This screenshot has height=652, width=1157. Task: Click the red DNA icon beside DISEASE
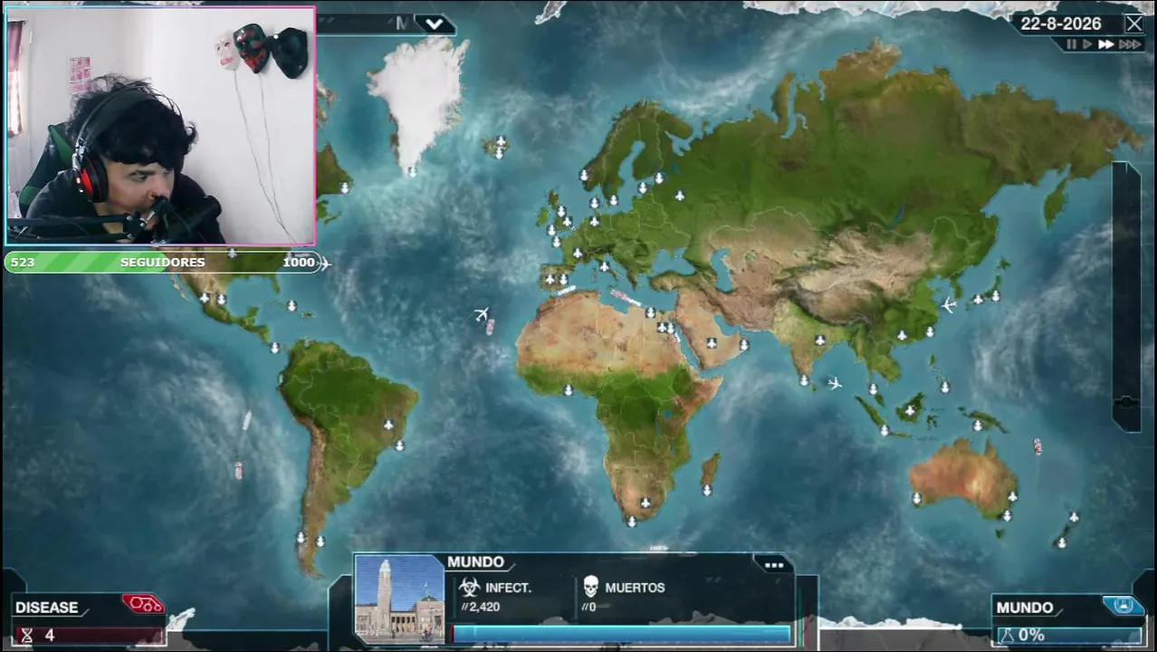point(142,604)
